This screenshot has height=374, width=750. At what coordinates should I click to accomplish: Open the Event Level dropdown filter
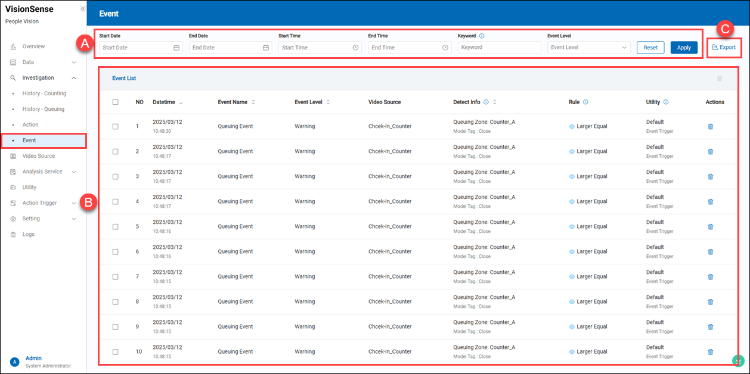tap(588, 48)
